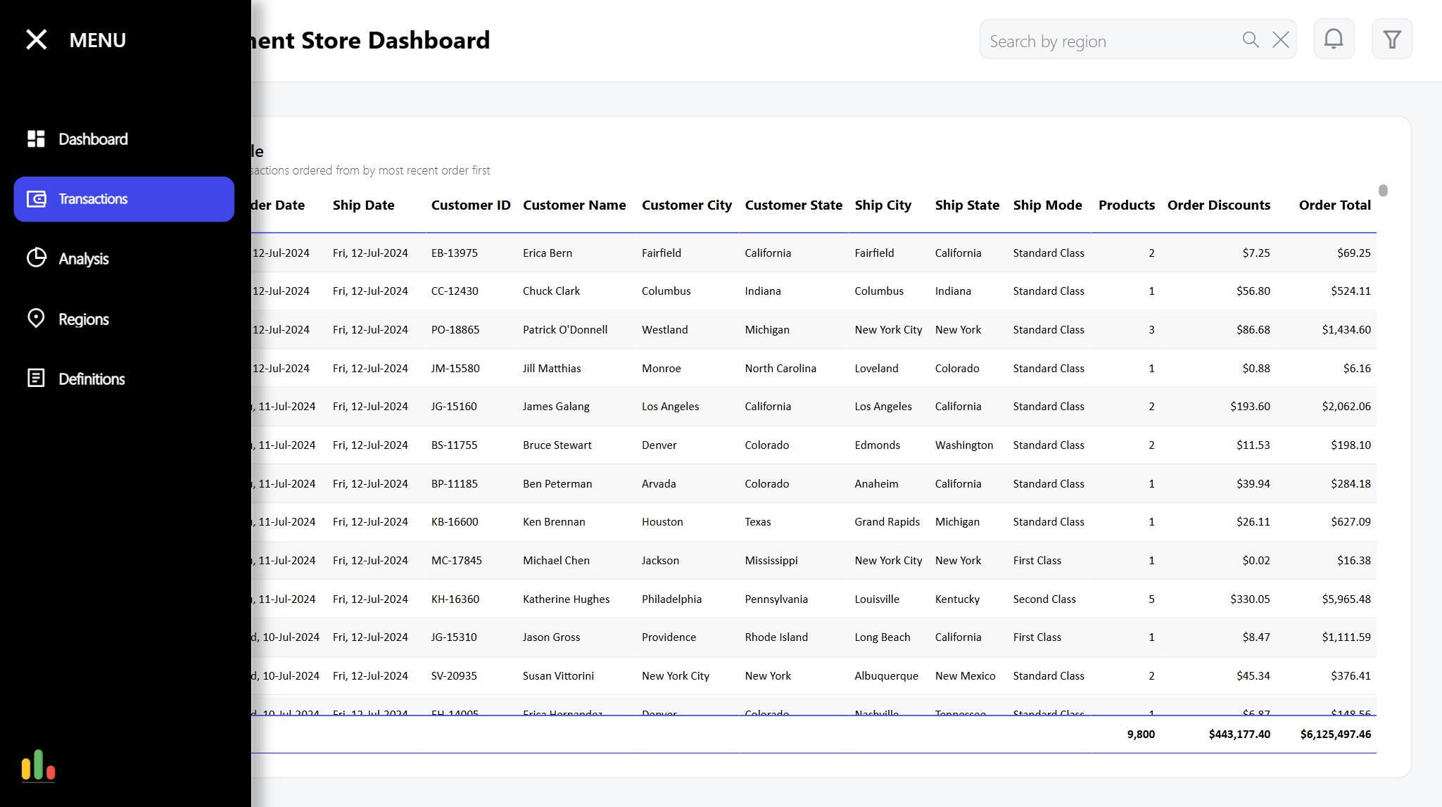Select the Ken Brennan cell
Screen dimensions: 1442x807
click(x=554, y=522)
